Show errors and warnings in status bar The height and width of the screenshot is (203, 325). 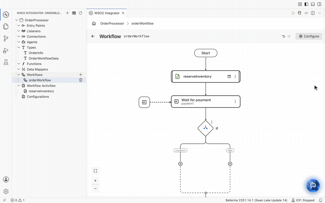coord(18,200)
